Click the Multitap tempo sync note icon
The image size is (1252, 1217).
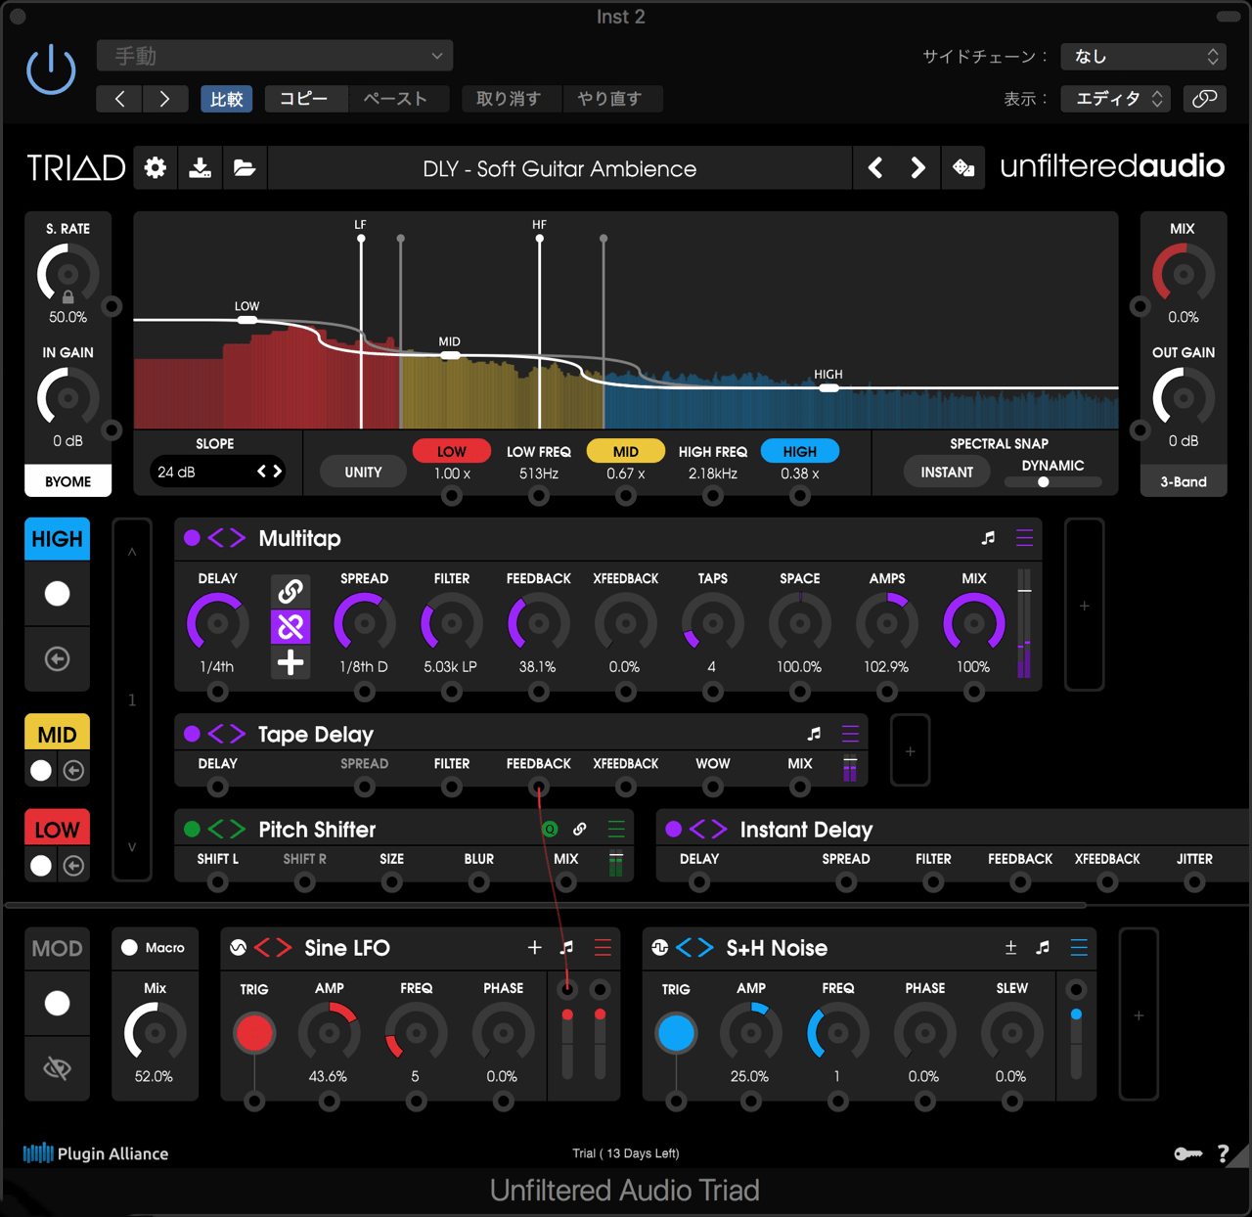click(x=988, y=538)
